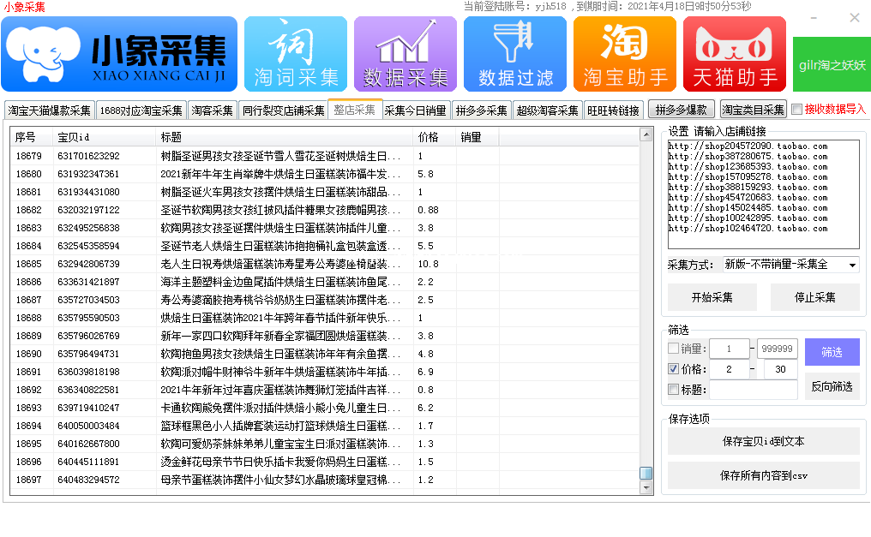Screen dimensions: 871x537
Task: Switch to 淘宝天猫爆款采集 tab
Action: 50,110
